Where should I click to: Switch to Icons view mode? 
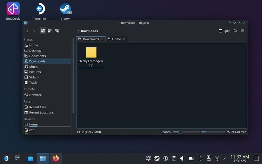point(43,31)
